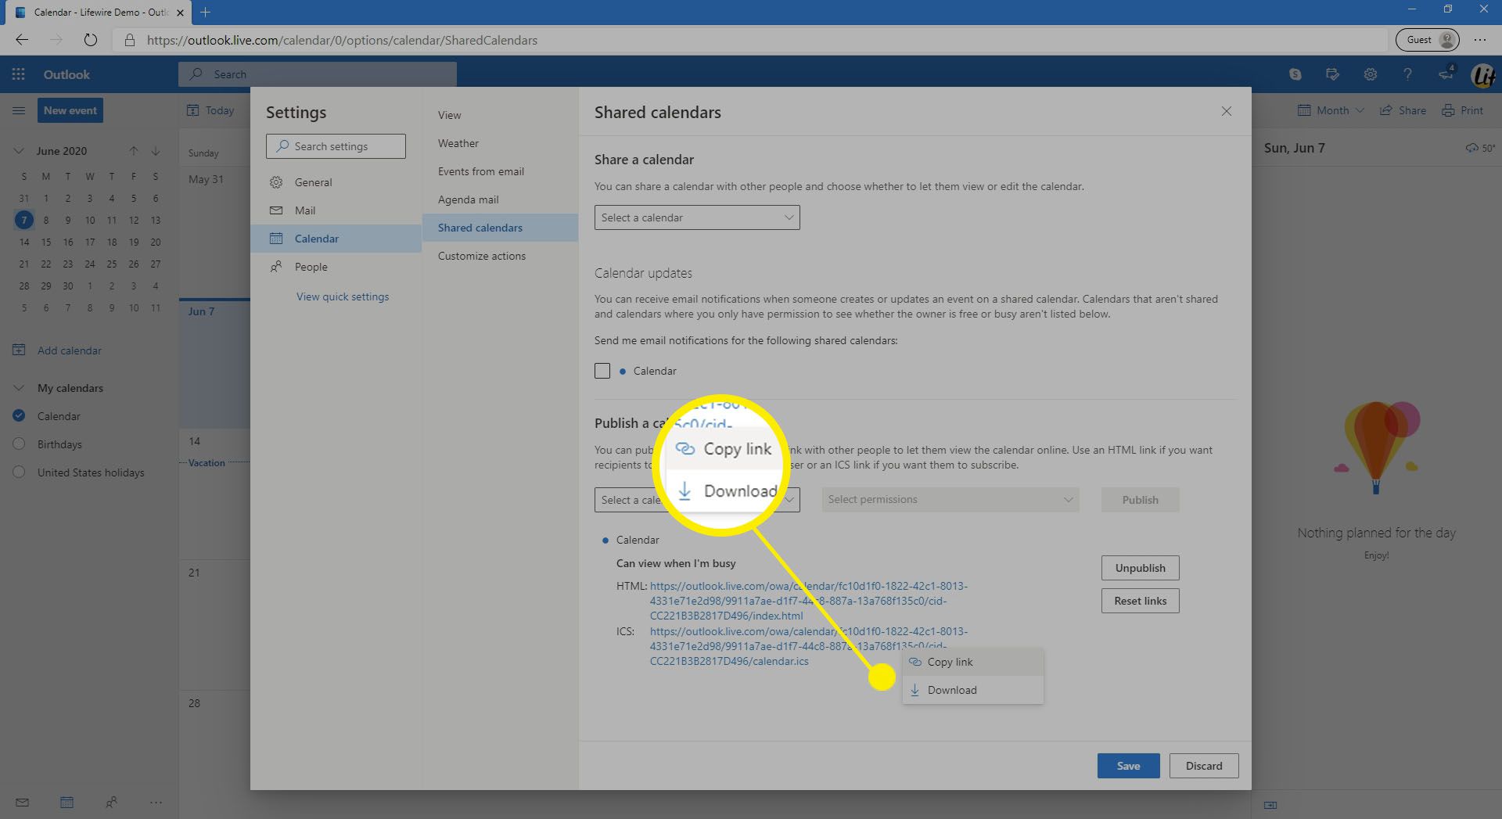Open General settings category
Viewport: 1502px width, 819px height.
click(x=336, y=182)
